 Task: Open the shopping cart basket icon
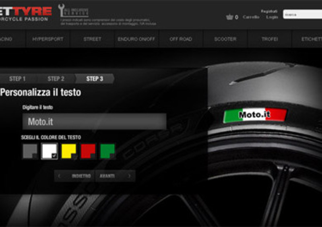coord(229,17)
